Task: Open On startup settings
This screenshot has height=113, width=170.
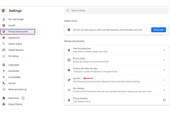Action: 13,56
